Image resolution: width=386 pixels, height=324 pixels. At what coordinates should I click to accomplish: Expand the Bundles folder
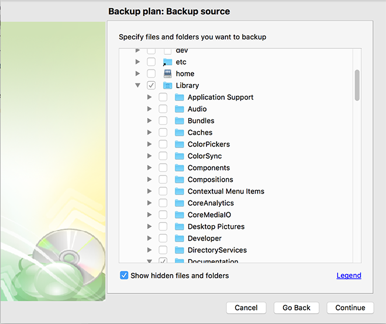(149, 121)
